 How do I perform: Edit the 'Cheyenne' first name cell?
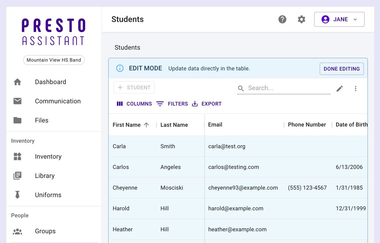point(133,188)
